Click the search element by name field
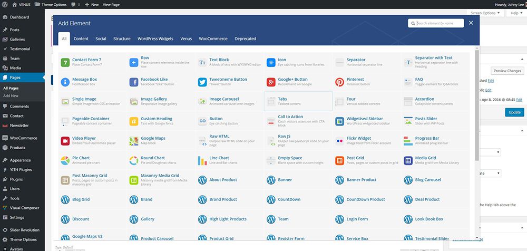The image size is (527, 251). pyautogui.click(x=436, y=23)
